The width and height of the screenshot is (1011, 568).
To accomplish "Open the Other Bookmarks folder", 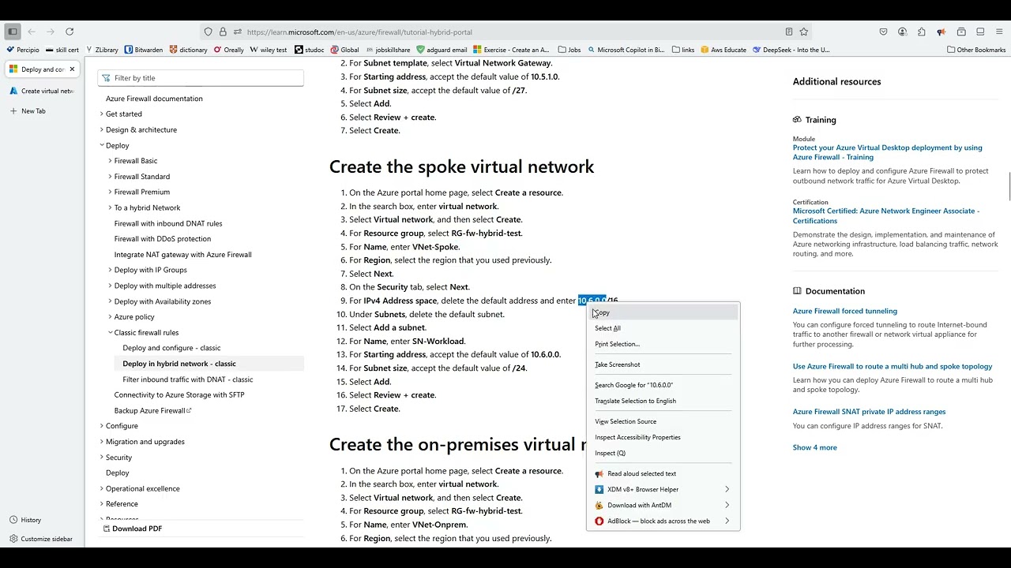I will [976, 50].
